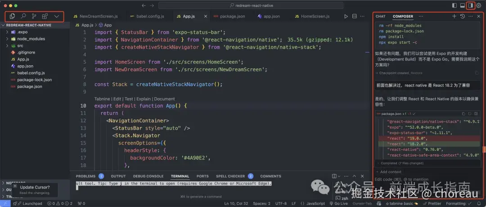Click Restore link next to Checkpoint created
Viewport: 486px width, 207px height.
point(417,73)
